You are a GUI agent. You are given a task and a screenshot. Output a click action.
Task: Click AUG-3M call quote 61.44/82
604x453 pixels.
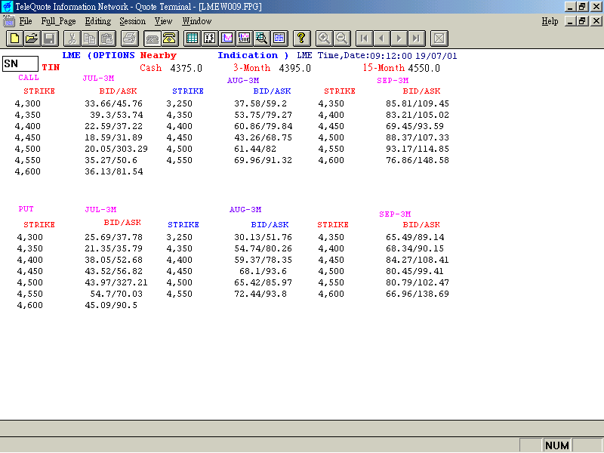(255, 149)
